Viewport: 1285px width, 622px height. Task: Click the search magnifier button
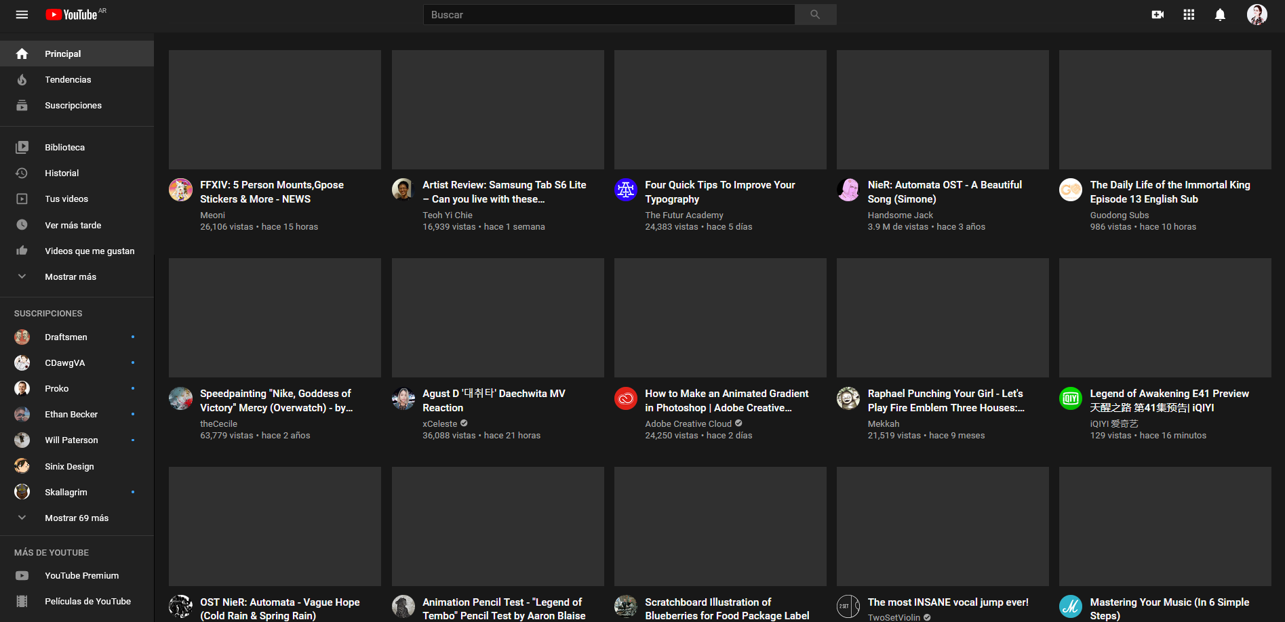[815, 14]
